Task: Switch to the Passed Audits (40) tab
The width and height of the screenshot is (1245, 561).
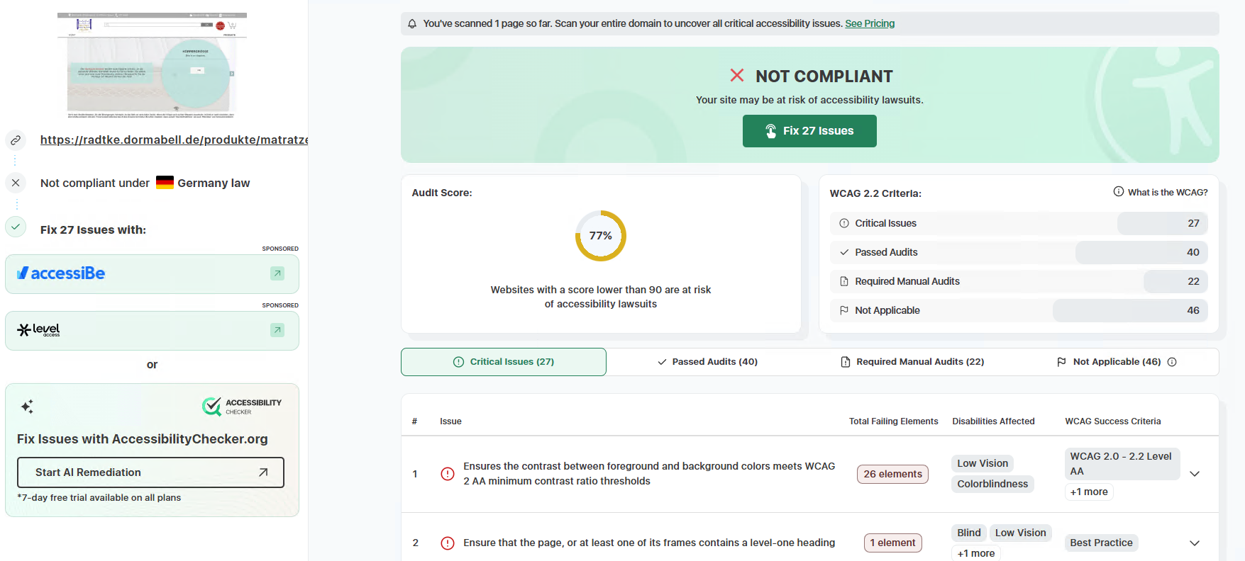Action: [708, 362]
